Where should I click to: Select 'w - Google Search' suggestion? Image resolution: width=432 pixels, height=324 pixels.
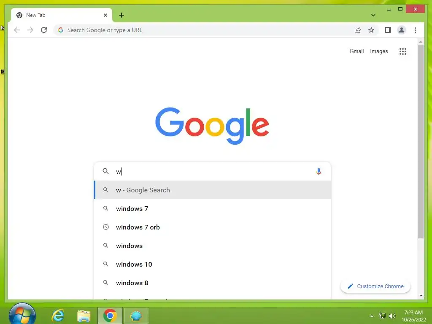coord(213,190)
